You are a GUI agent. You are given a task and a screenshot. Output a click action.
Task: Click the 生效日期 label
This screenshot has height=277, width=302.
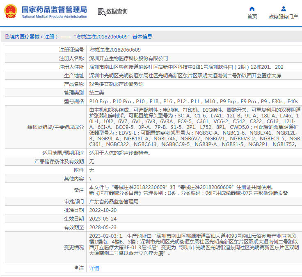pyautogui.click(x=74, y=219)
